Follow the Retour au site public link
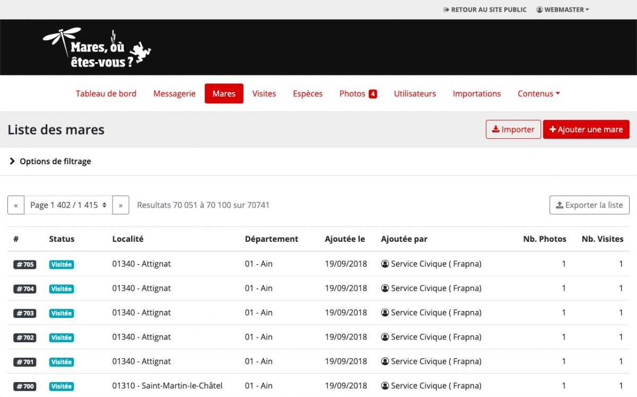Viewport: 637px width, 397px height. pos(485,10)
